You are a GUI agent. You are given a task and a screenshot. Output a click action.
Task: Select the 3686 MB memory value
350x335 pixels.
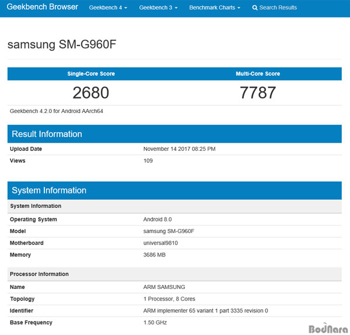click(155, 255)
